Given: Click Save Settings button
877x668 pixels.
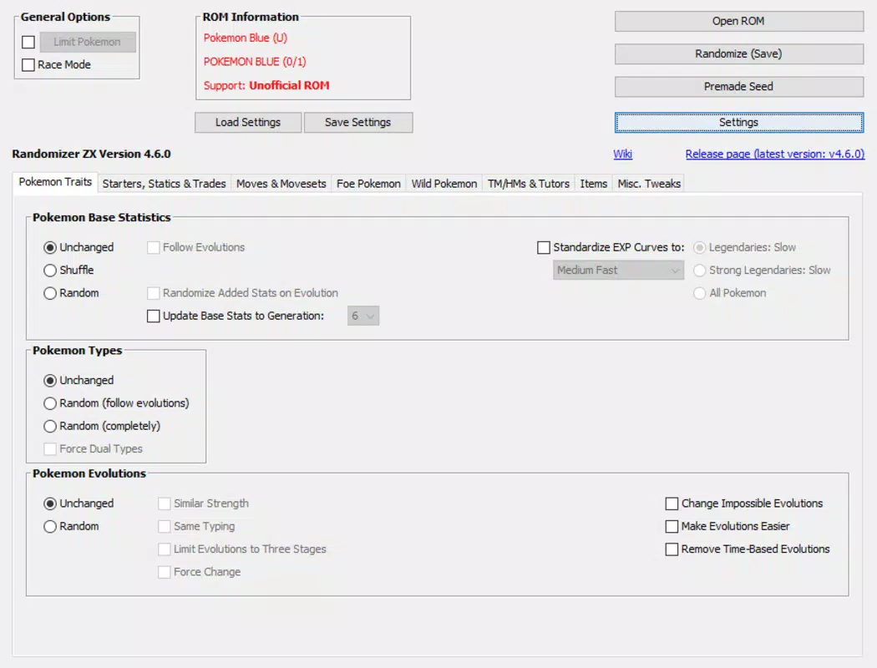Looking at the screenshot, I should (358, 123).
